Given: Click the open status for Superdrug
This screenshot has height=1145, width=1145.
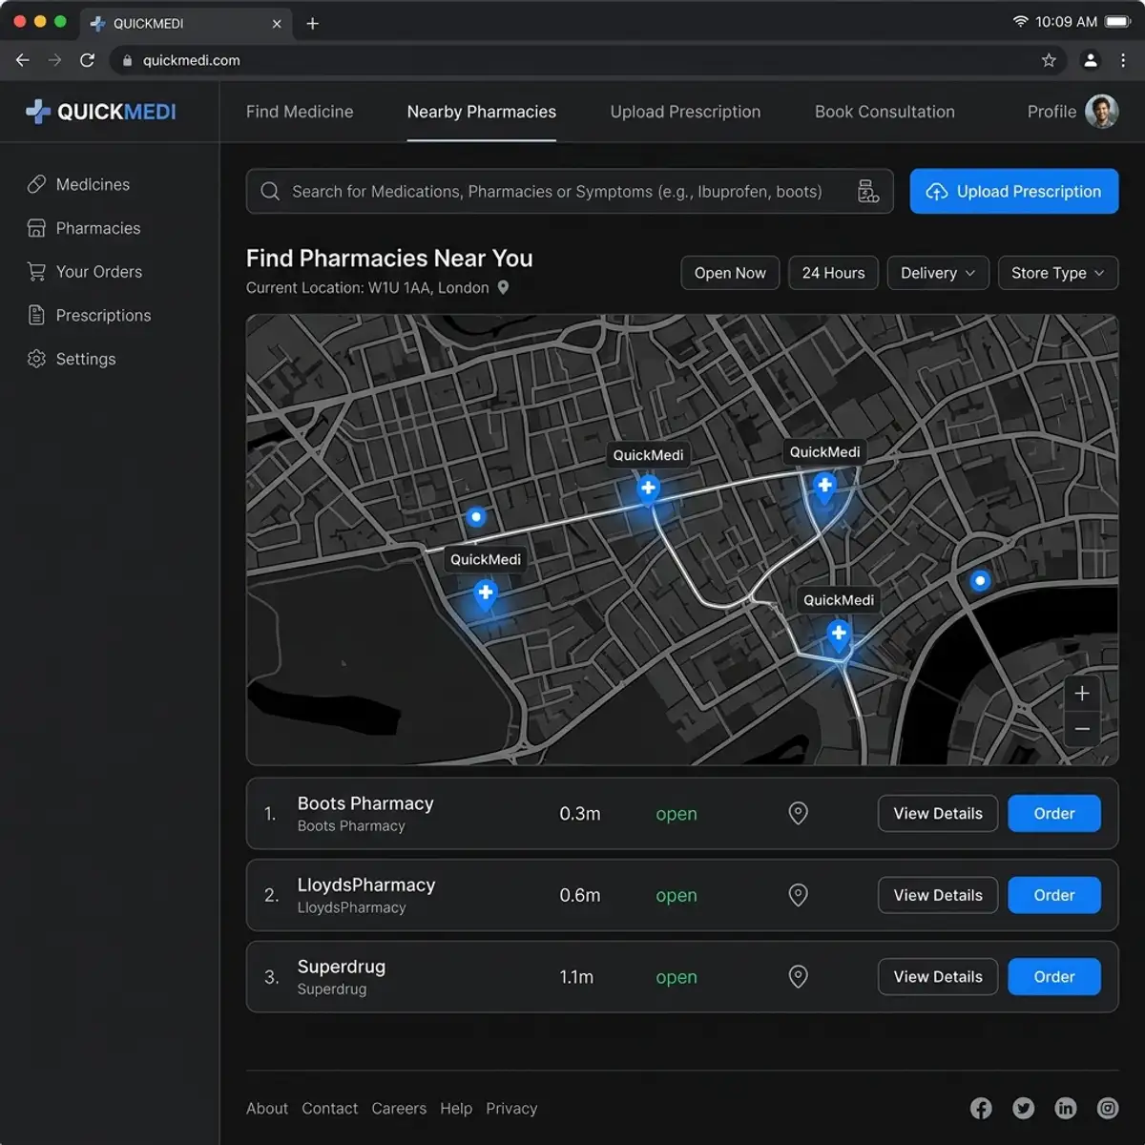Looking at the screenshot, I should pos(677,977).
